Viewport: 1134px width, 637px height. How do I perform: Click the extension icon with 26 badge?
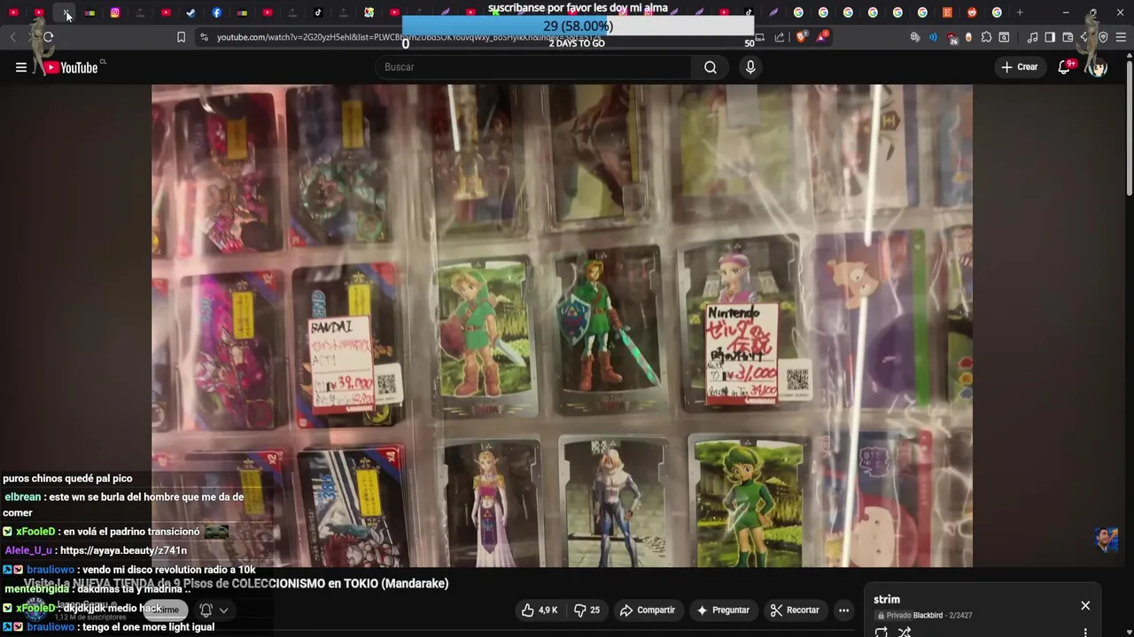coord(951,38)
